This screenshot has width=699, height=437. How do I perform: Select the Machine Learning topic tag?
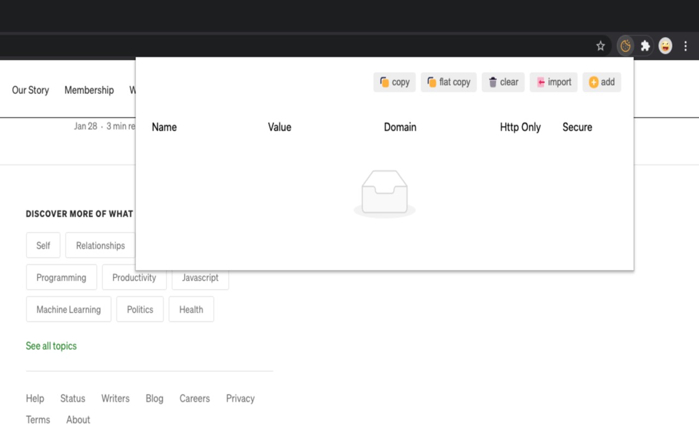[x=69, y=309]
